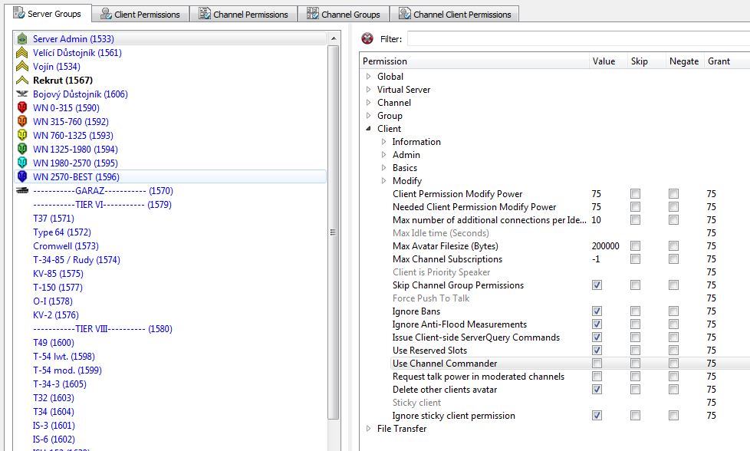The width and height of the screenshot is (750, 451).
Task: Toggle Ignore Bans value checkbox
Action: coord(597,311)
